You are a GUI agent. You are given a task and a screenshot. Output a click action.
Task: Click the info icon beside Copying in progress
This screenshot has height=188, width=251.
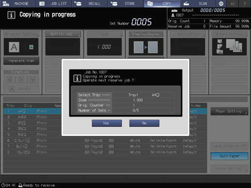click(x=11, y=15)
